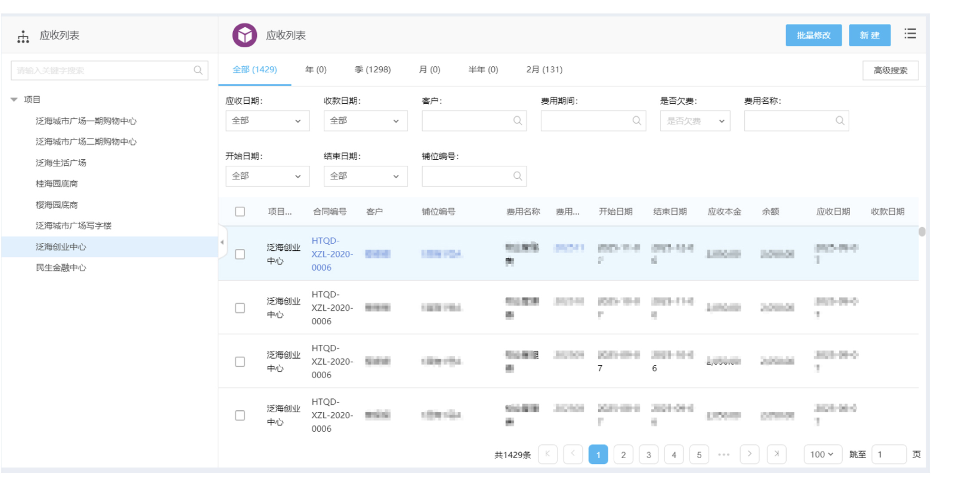Click the keyword search input field

point(109,70)
